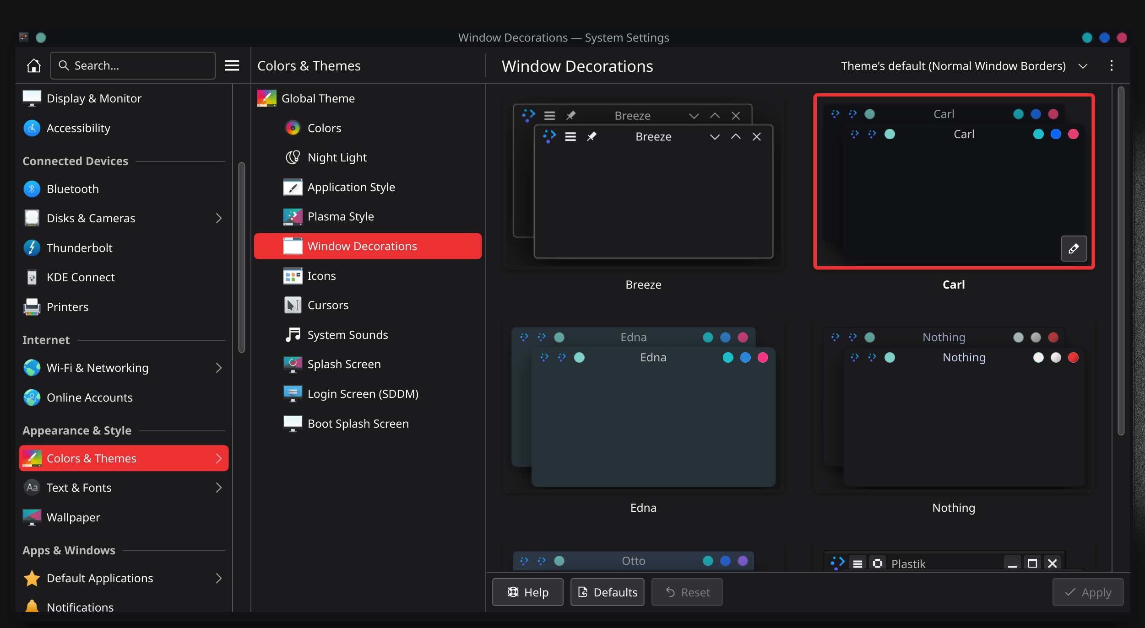Click the Apply button
The height and width of the screenshot is (628, 1145).
pos(1088,592)
